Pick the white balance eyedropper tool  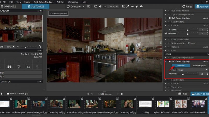coord(127,6)
